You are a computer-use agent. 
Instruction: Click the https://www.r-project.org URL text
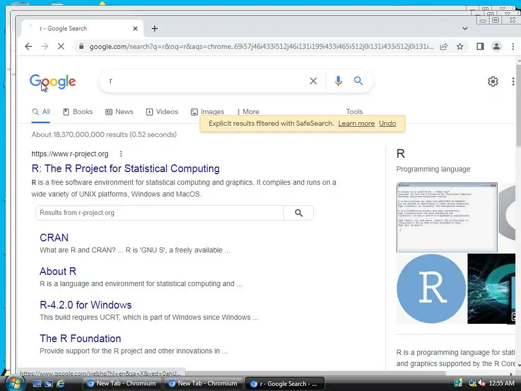(x=70, y=154)
